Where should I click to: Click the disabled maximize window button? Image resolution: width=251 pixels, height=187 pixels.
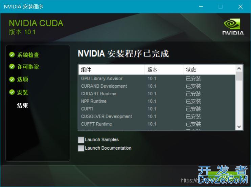[x=221, y=7]
